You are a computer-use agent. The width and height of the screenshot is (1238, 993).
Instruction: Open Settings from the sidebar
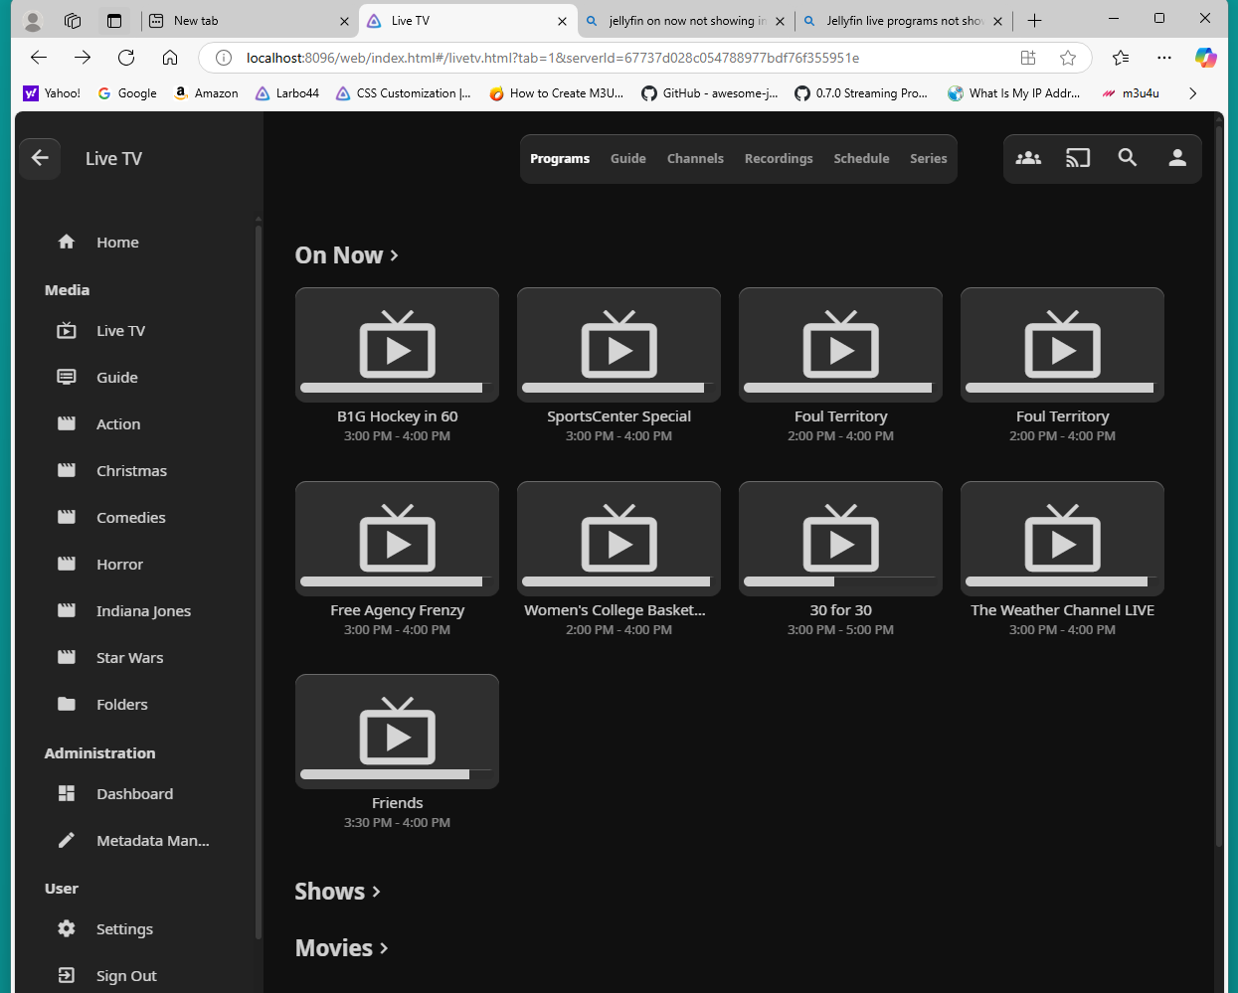coord(124,929)
